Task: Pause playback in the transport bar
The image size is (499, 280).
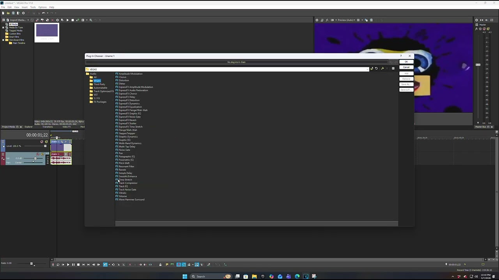Action: [73, 264]
